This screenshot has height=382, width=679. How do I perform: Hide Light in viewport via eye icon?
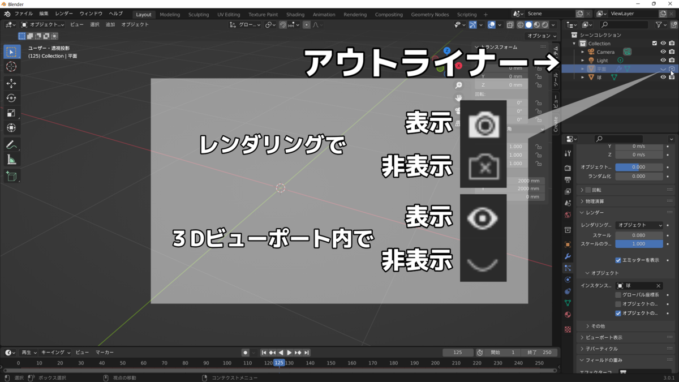[x=663, y=61]
